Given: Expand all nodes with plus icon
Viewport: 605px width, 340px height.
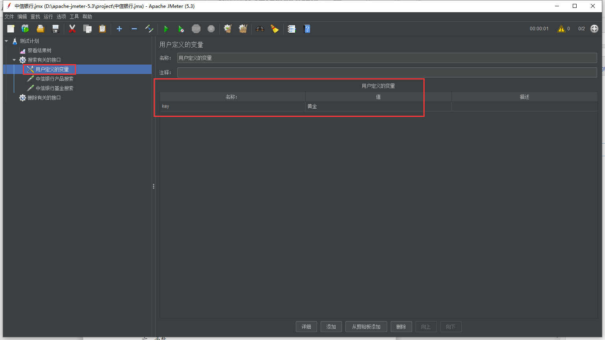Looking at the screenshot, I should [119, 29].
